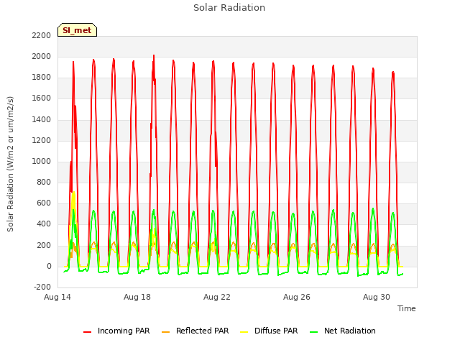Click the SI_met annotation label
The image size is (460, 345).
pos(77,30)
